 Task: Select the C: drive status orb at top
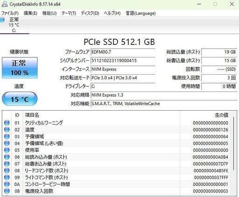pos(2,20)
